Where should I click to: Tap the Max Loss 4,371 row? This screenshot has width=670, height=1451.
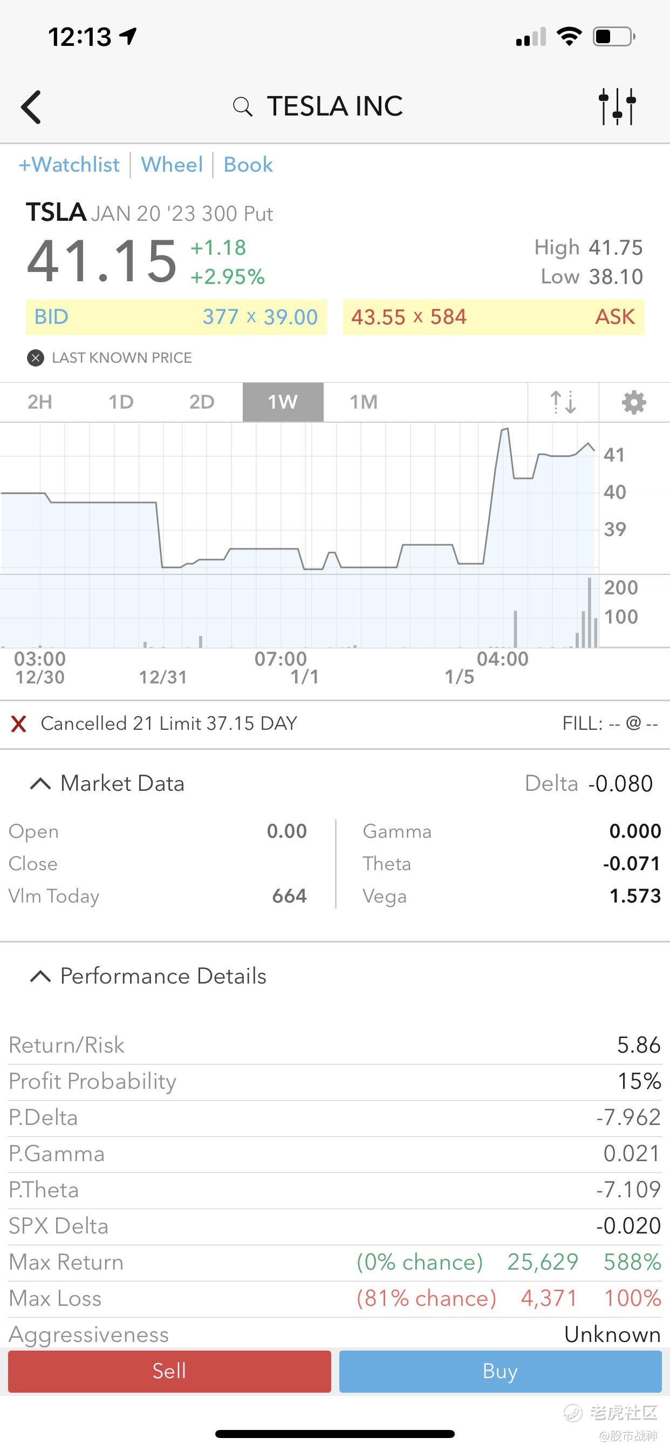tap(335, 1298)
